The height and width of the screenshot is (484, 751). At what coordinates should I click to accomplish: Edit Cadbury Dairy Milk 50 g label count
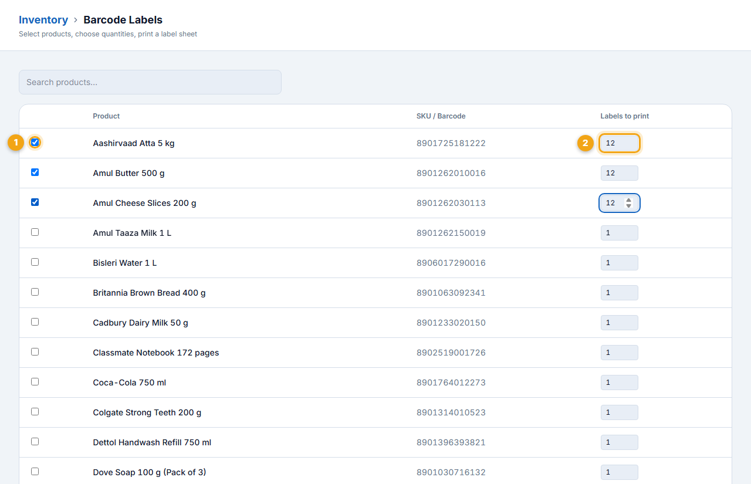coord(620,323)
